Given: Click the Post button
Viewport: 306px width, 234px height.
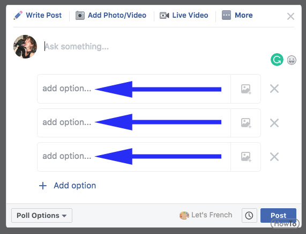Looking at the screenshot, I should (278, 215).
